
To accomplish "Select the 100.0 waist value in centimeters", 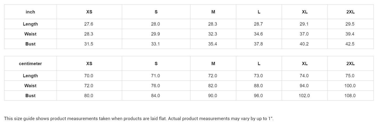I will pyautogui.click(x=350, y=86).
